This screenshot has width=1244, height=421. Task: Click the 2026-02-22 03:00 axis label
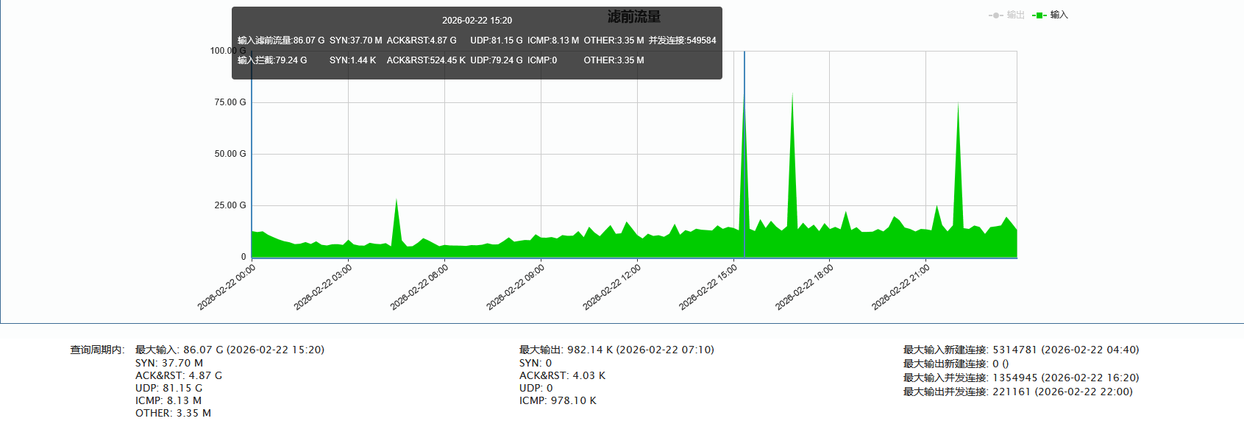(324, 287)
